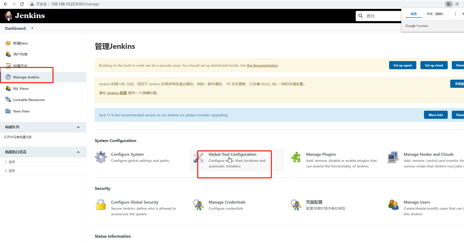The width and height of the screenshot is (464, 243).
Task: Click the Jenkins butler logo icon
Action: pos(8,16)
